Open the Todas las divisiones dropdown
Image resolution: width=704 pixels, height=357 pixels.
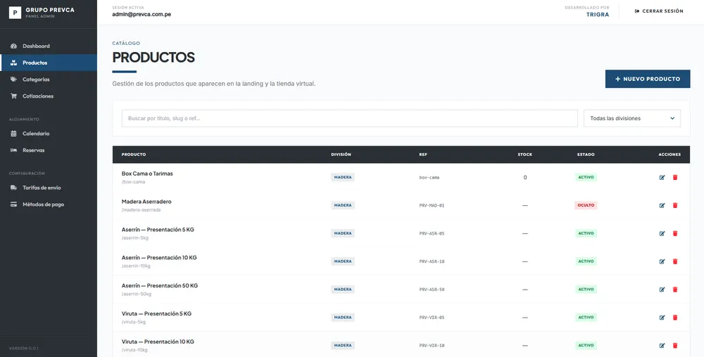pyautogui.click(x=632, y=118)
